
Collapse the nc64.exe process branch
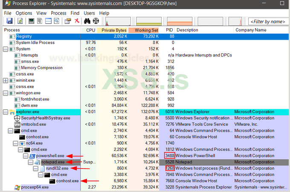15,143
